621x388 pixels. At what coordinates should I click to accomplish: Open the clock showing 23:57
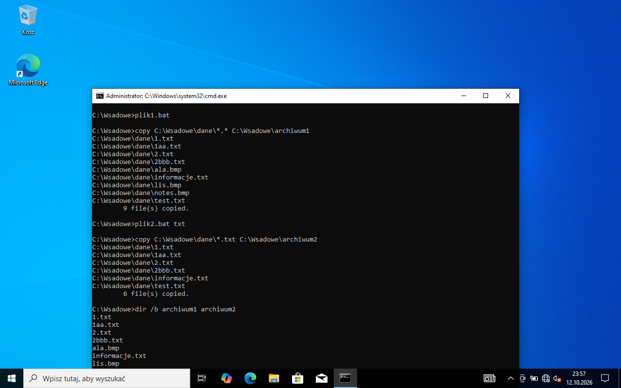point(579,378)
